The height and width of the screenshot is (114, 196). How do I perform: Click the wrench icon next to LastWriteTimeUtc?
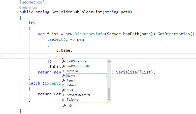pyautogui.click(x=63, y=66)
